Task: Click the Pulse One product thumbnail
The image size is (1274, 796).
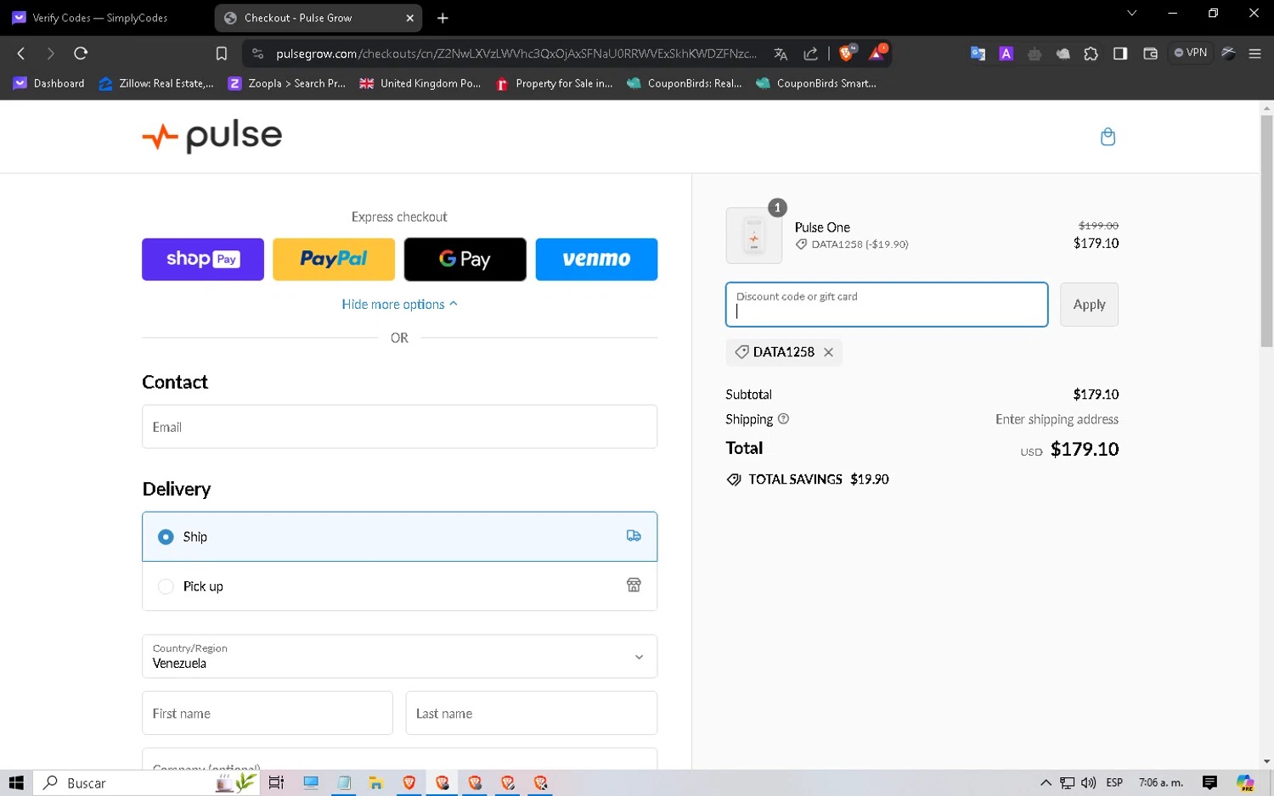Action: click(754, 235)
